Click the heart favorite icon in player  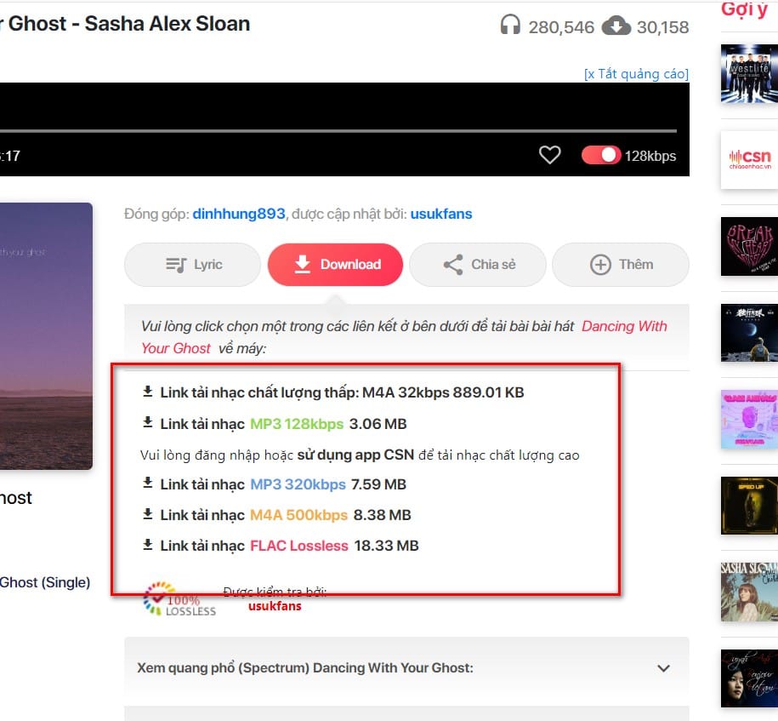550,155
